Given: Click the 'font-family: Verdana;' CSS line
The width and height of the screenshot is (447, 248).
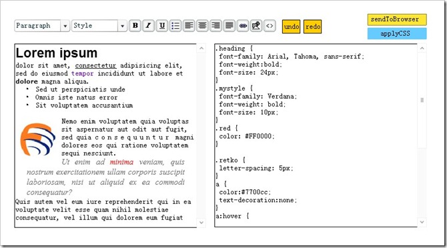Looking at the screenshot, I should [x=258, y=96].
